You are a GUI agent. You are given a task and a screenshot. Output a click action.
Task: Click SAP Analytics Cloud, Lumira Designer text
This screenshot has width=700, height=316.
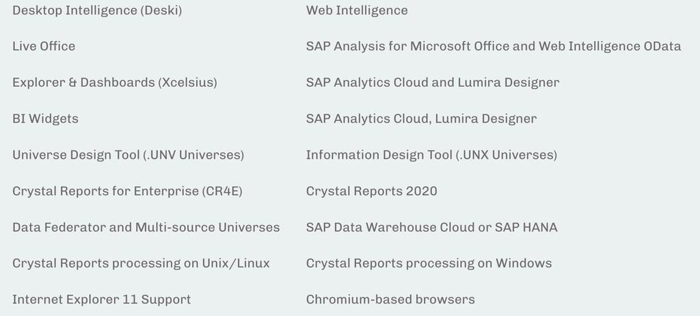point(421,119)
